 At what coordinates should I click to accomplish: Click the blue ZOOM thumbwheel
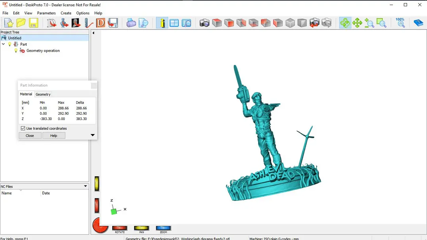[x=163, y=228]
